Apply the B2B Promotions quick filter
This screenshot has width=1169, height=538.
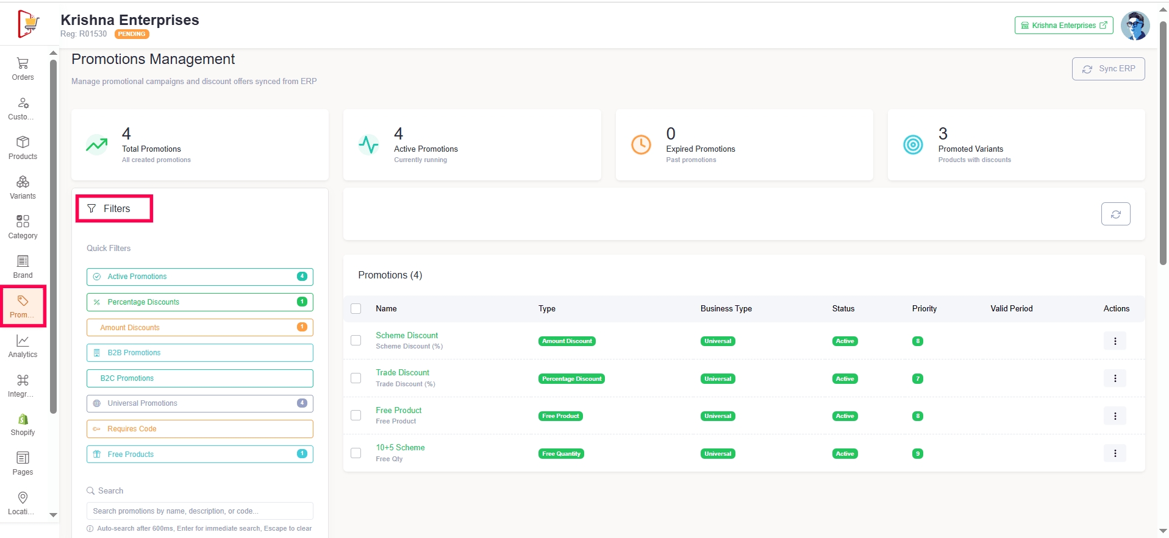coord(199,353)
